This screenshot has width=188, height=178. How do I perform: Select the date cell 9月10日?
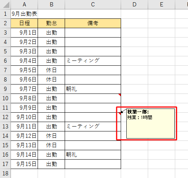24,117
